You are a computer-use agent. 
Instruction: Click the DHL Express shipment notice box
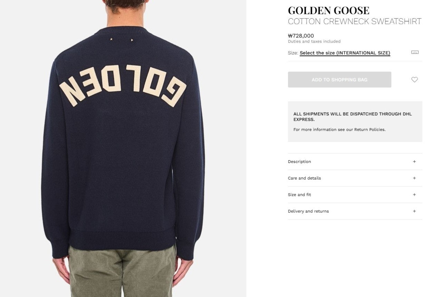coord(355,122)
